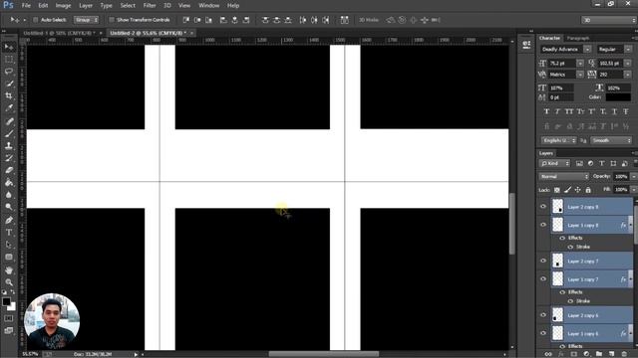Click Lock position icon in Layers panel
This screenshot has height=358, width=638.
[578, 190]
